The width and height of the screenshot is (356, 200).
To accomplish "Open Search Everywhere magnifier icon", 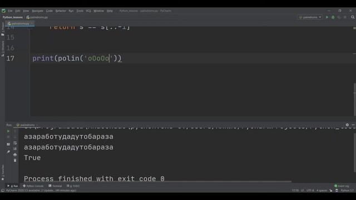I will (x=353, y=17).
